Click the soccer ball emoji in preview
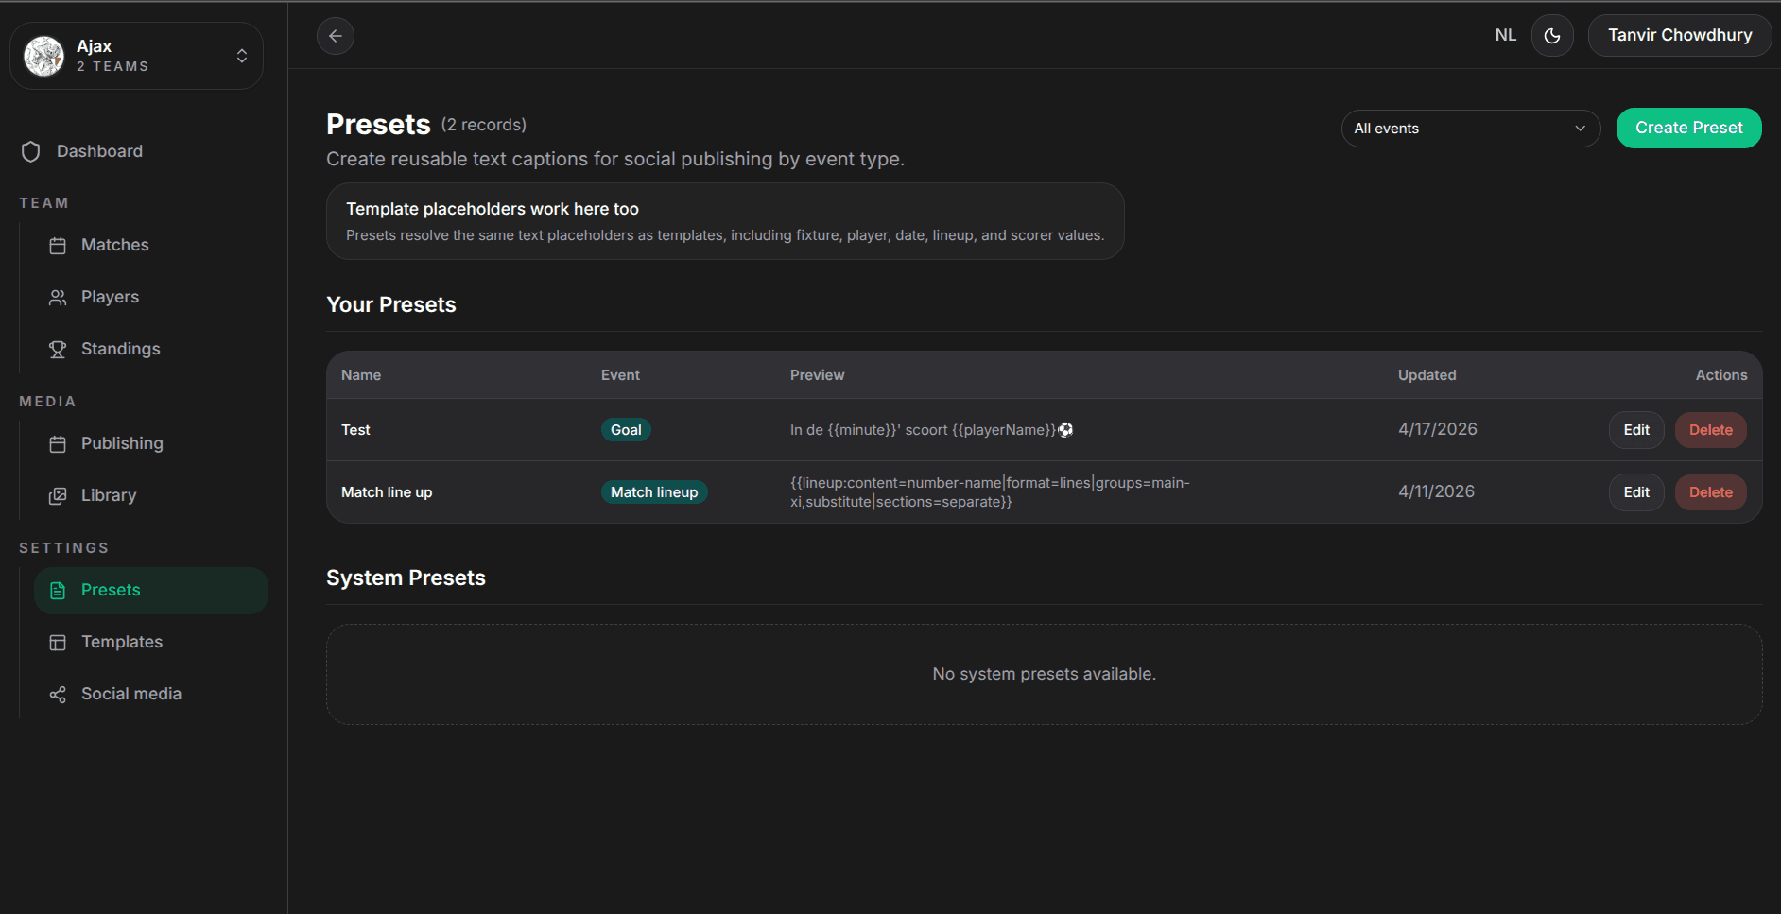 1065,430
